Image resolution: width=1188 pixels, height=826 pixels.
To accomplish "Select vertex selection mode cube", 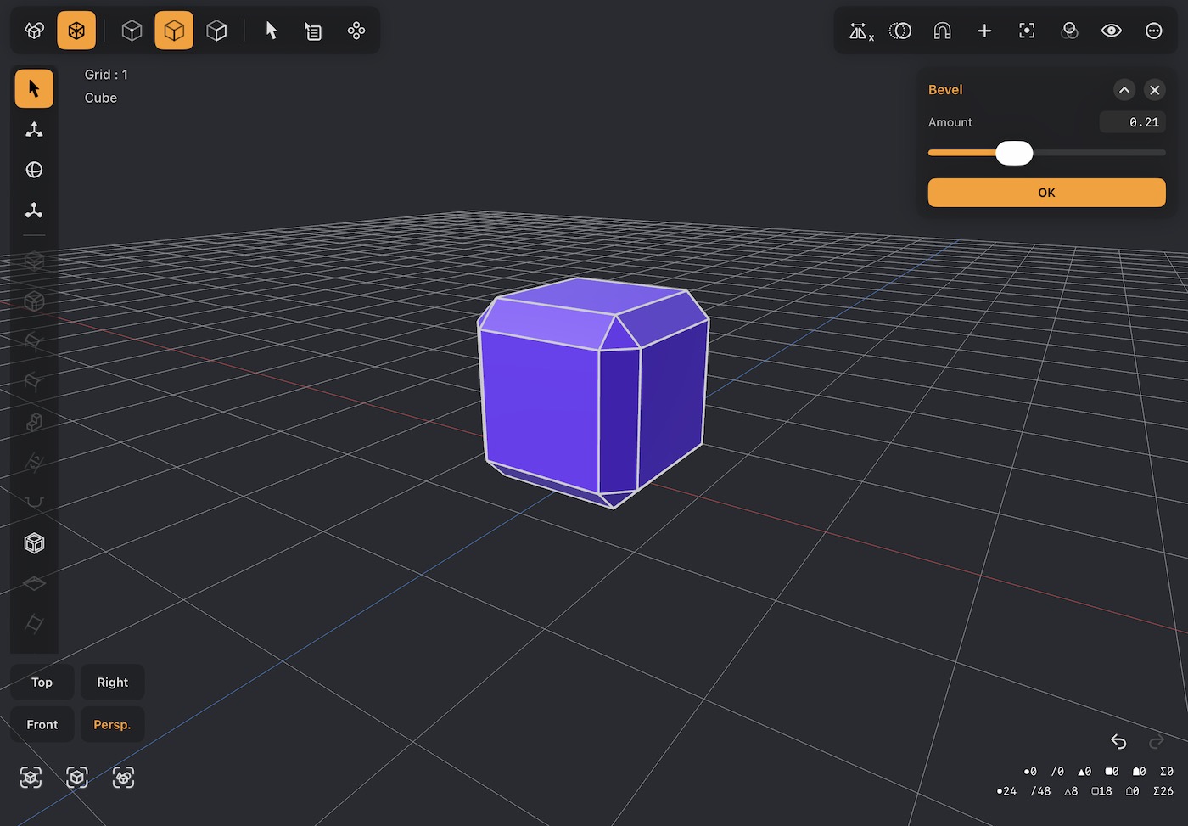I will pos(132,31).
